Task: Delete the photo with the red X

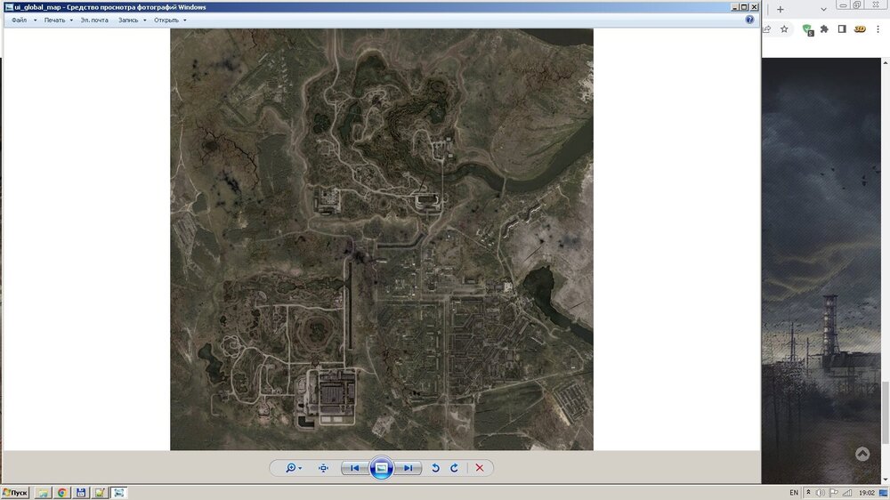Action: tap(480, 468)
